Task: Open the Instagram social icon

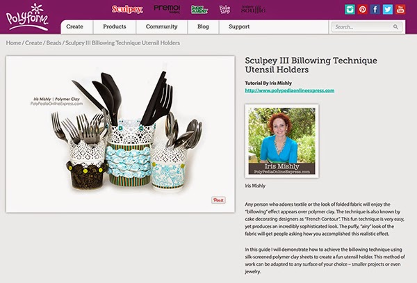Action: 350,9
